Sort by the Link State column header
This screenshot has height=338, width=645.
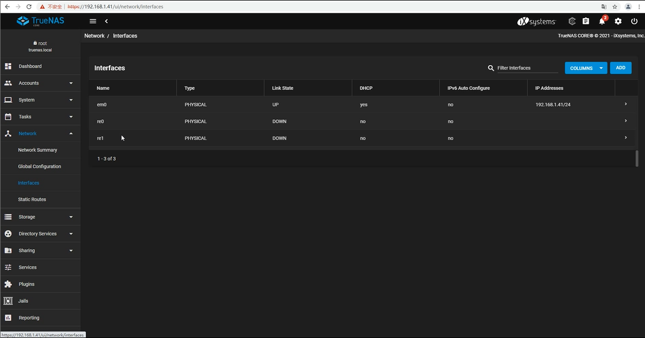pos(282,88)
